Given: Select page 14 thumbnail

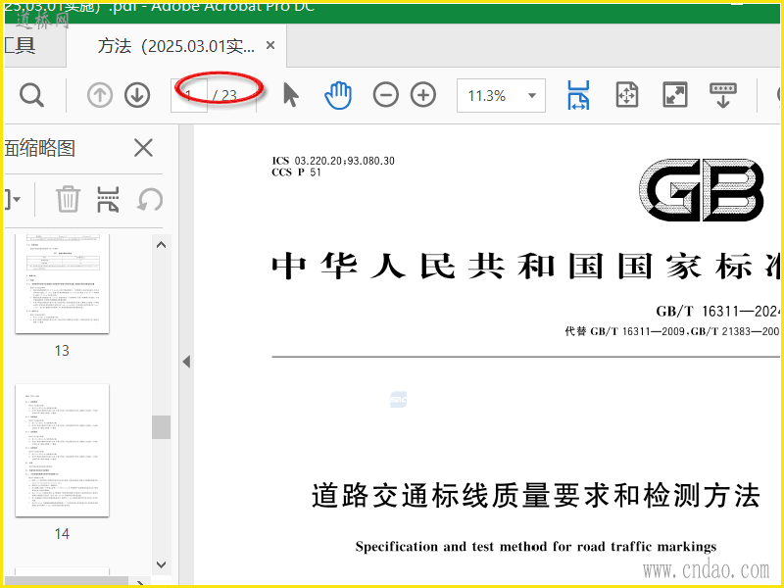Looking at the screenshot, I should coord(62,450).
